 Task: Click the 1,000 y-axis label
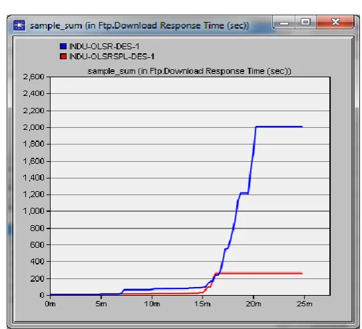tap(33, 211)
